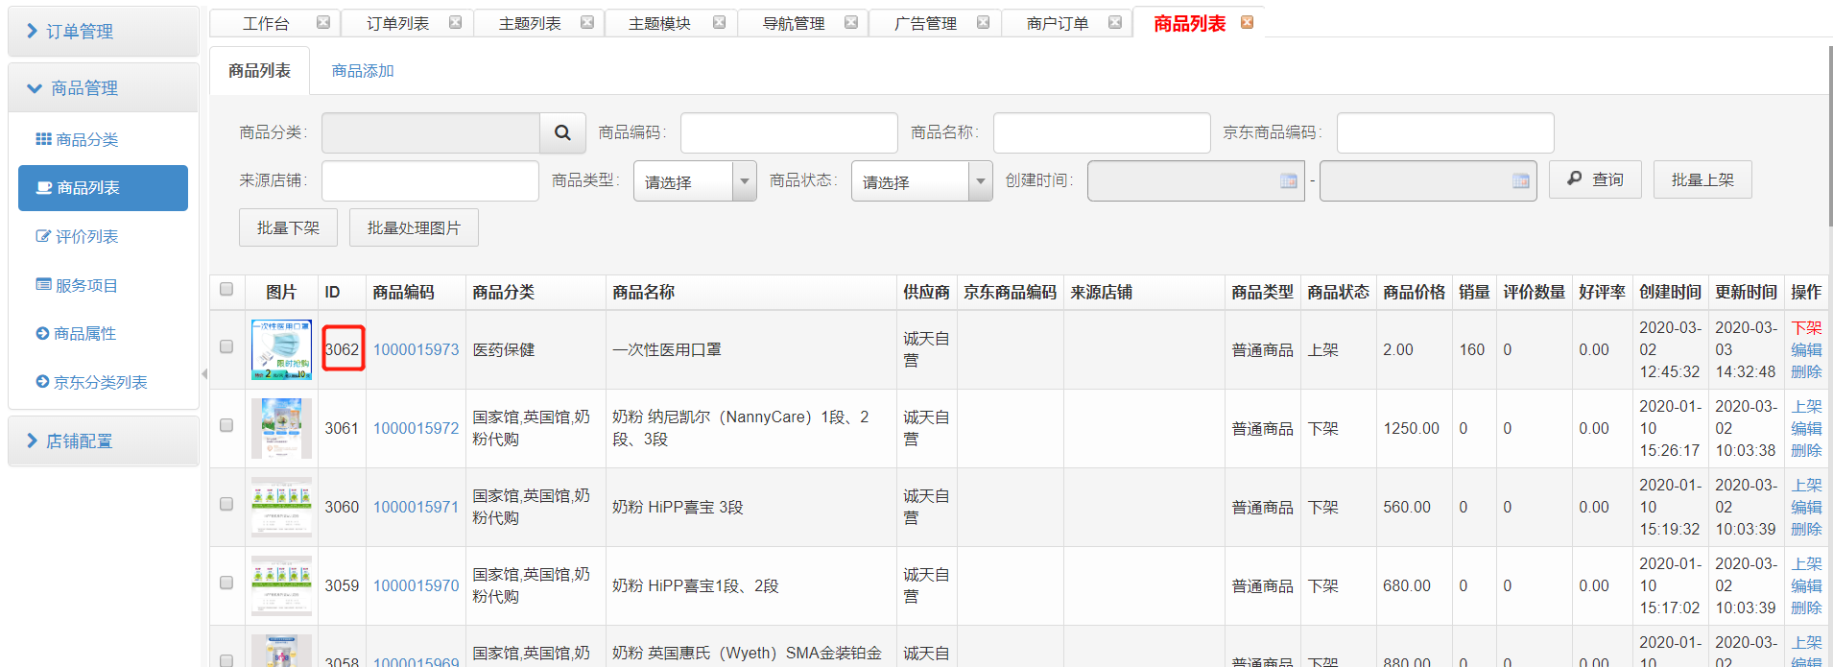1833x667 pixels.
Task: Switch to the 订单列表 tab
Action: [397, 23]
